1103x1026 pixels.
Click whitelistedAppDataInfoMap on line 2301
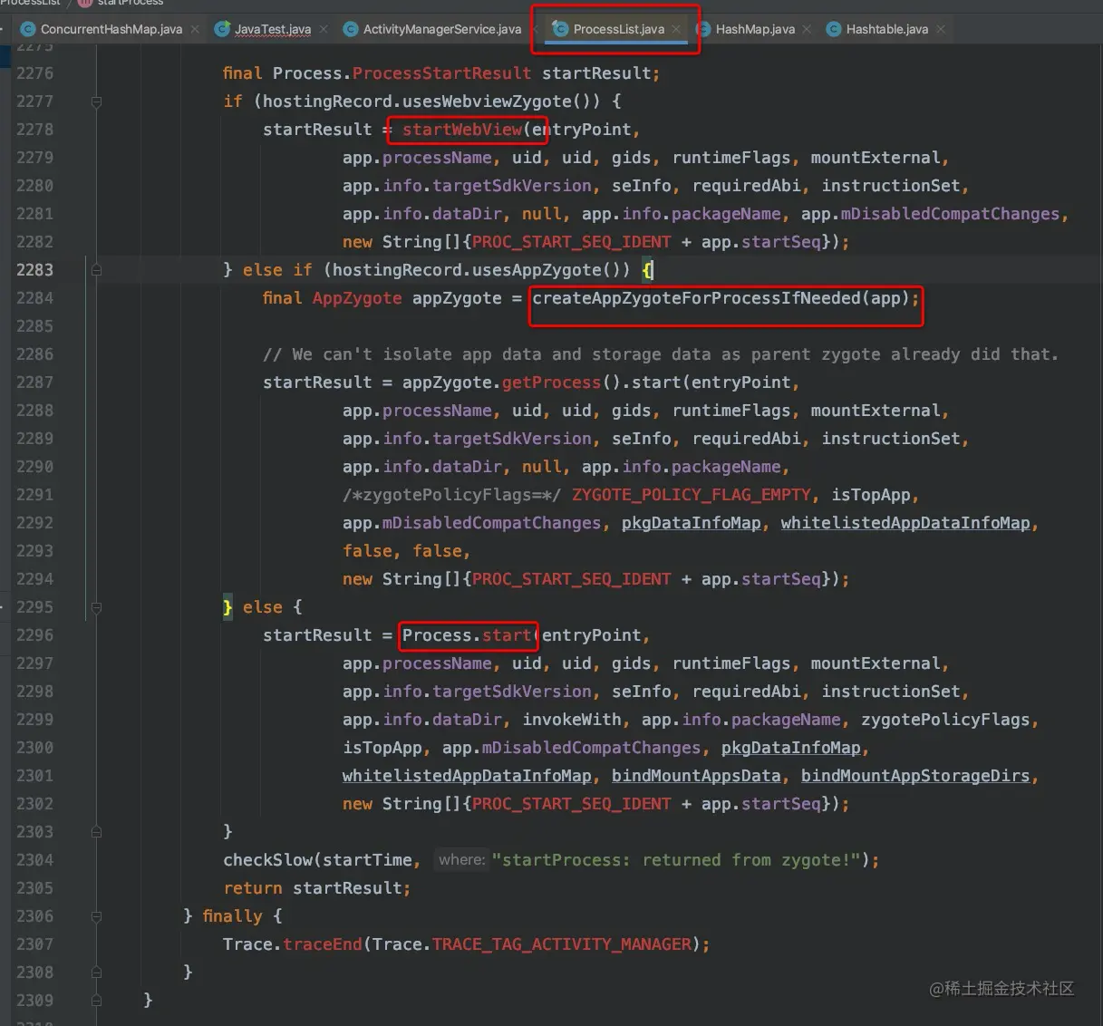tap(467, 776)
